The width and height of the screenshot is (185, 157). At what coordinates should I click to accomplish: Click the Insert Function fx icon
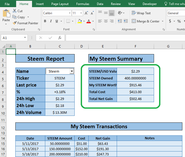pos(60,38)
